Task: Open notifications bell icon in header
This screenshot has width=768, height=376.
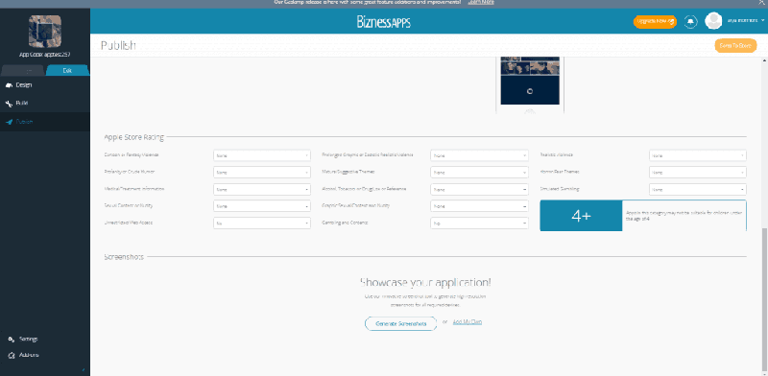Action: [690, 21]
